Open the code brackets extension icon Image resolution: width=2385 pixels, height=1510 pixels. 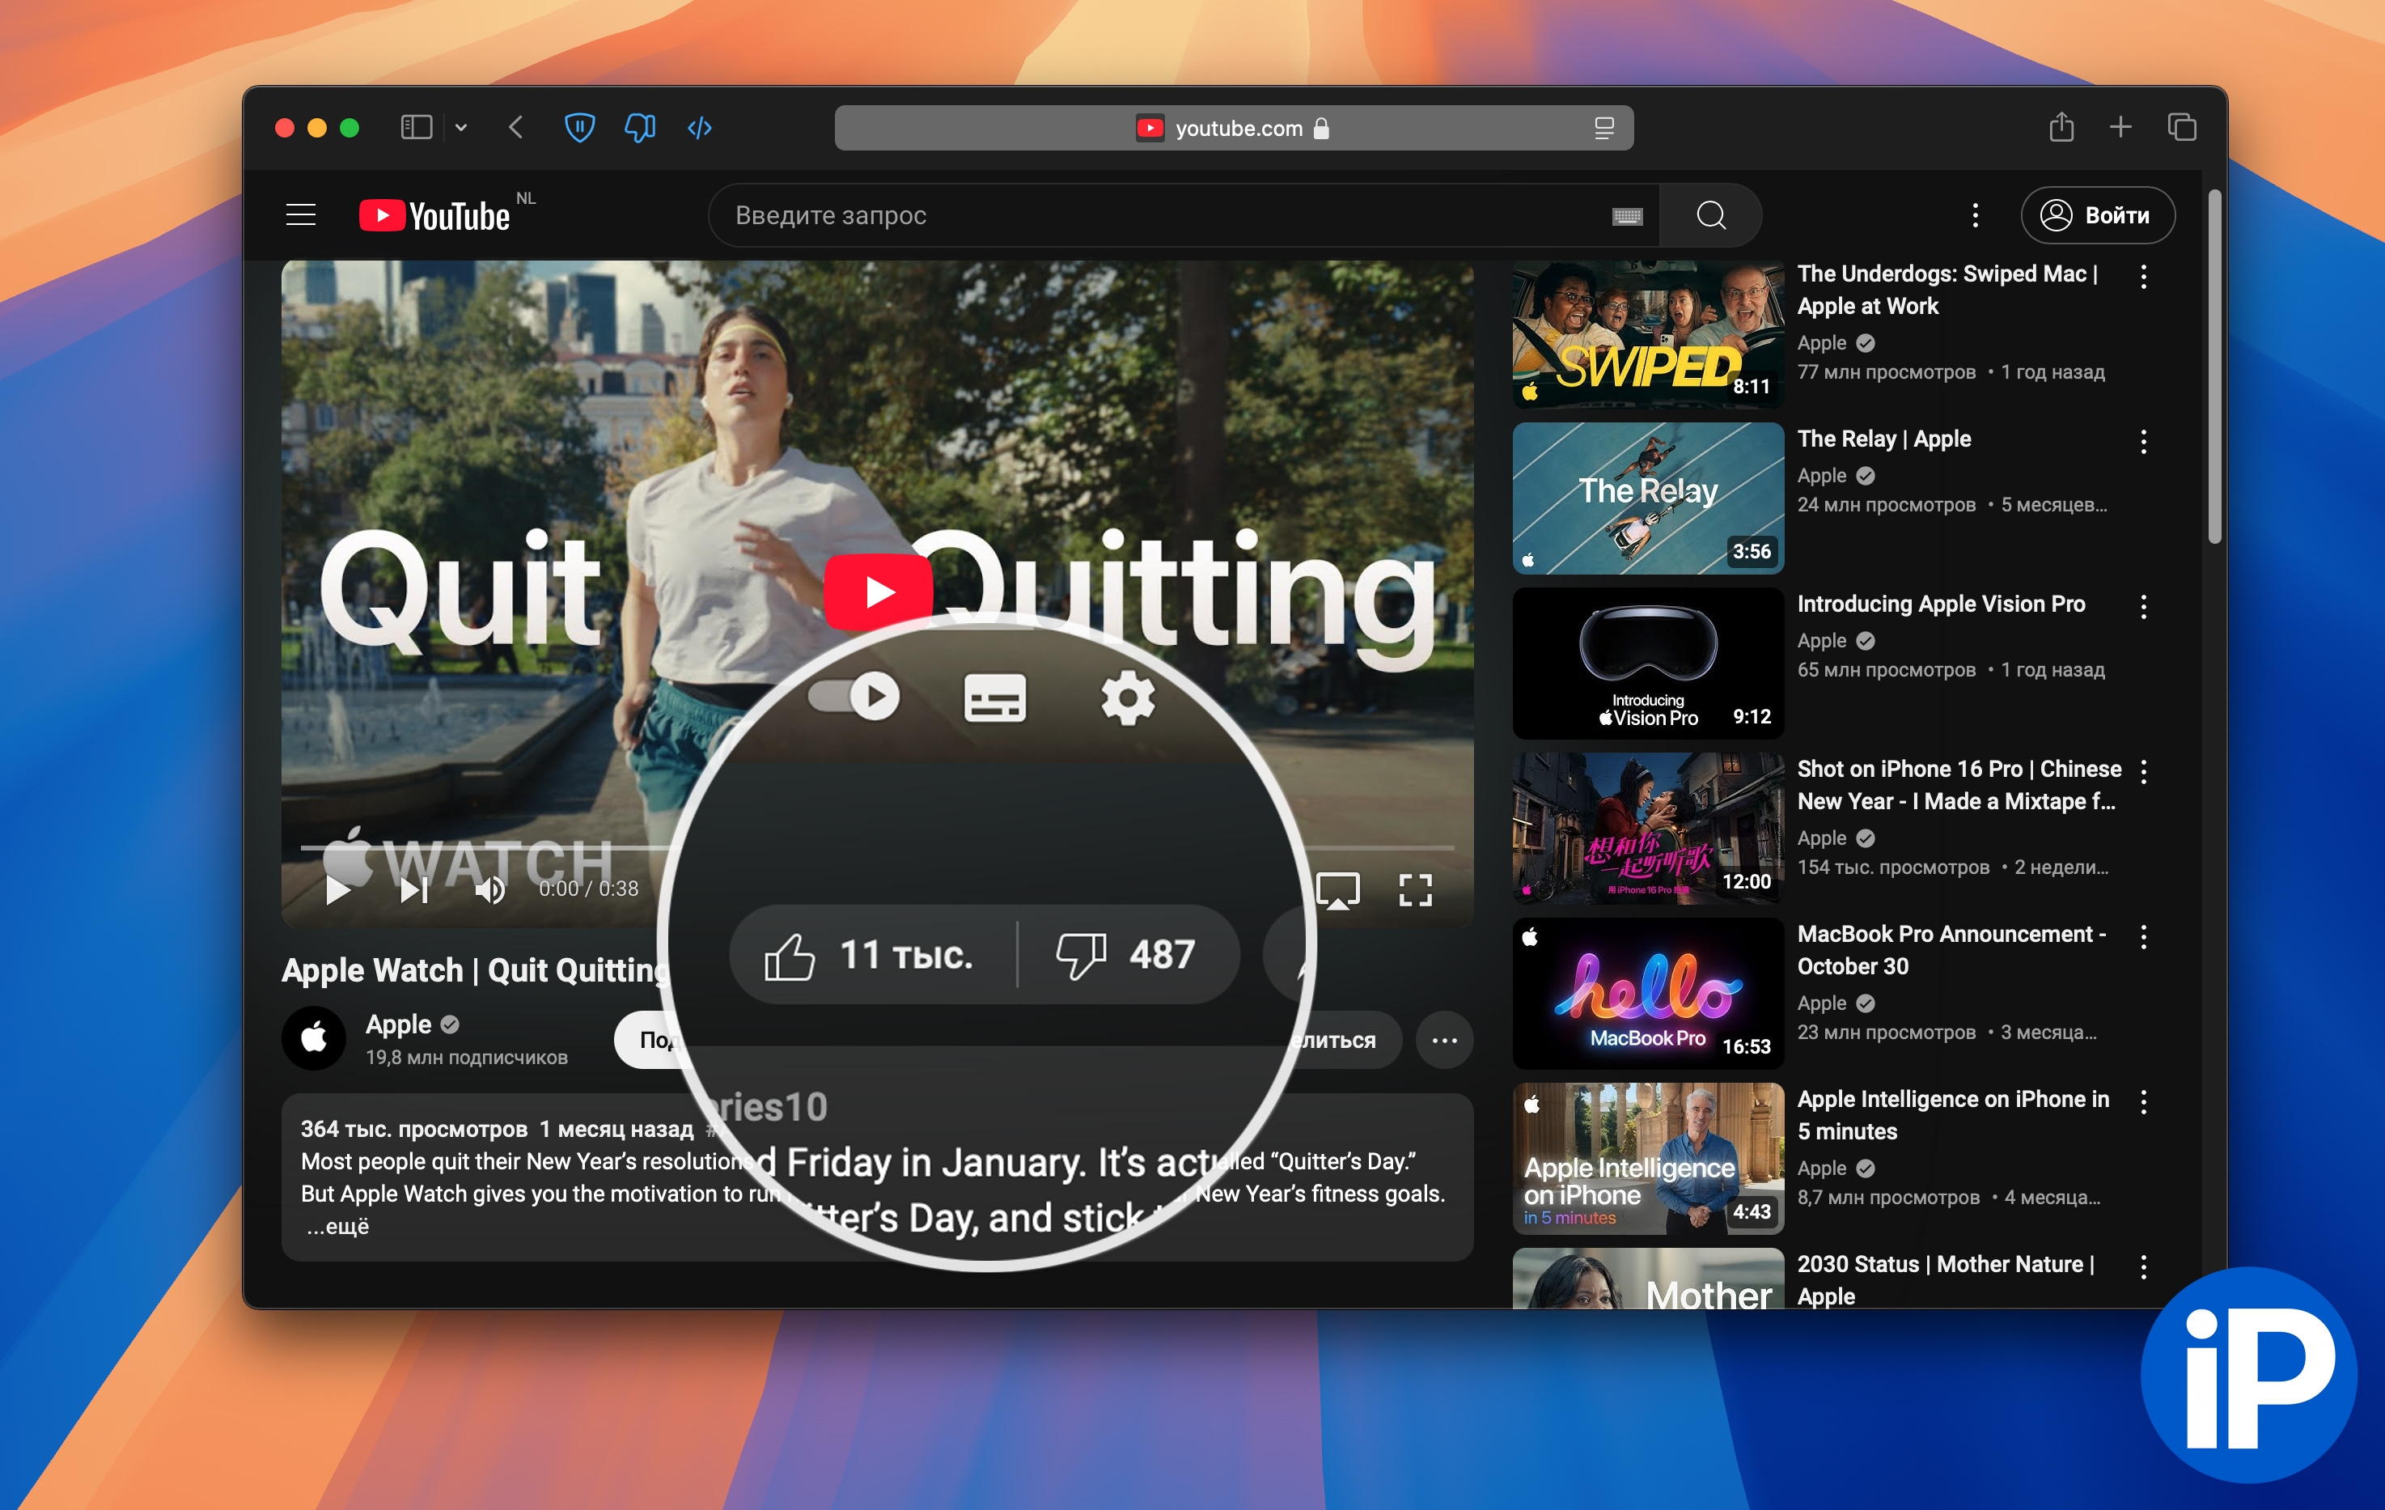699,128
